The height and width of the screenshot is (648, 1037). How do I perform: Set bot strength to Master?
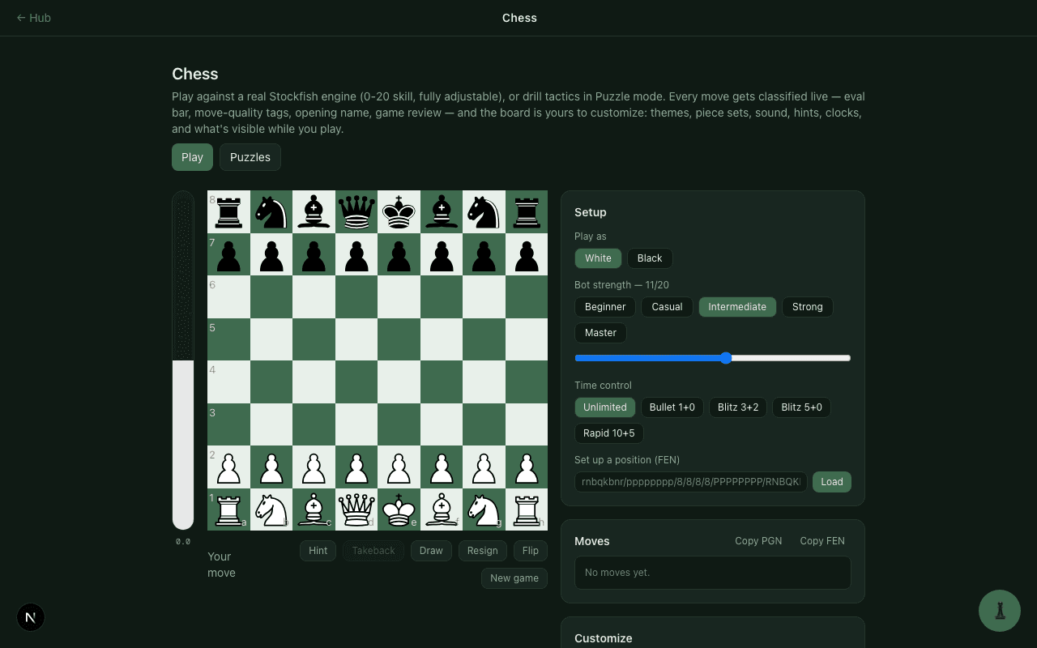600,333
